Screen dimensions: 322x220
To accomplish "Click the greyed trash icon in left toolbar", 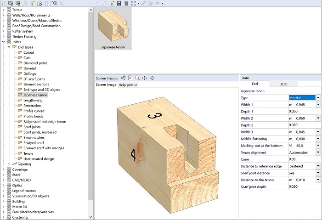I will (46, 3).
